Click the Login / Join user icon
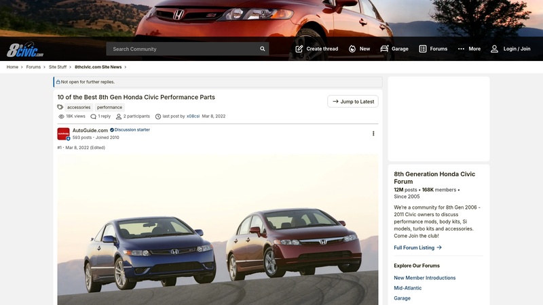This screenshot has width=543, height=305. coord(495,49)
